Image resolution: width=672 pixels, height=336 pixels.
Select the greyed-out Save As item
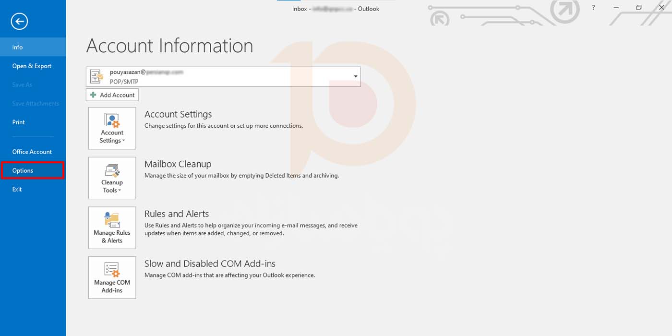point(22,85)
